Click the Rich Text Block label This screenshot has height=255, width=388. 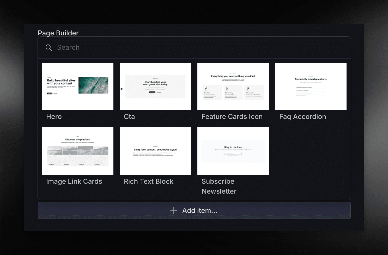[x=149, y=181]
